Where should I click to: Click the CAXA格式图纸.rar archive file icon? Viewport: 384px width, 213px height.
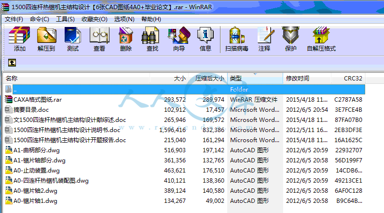point(9,99)
